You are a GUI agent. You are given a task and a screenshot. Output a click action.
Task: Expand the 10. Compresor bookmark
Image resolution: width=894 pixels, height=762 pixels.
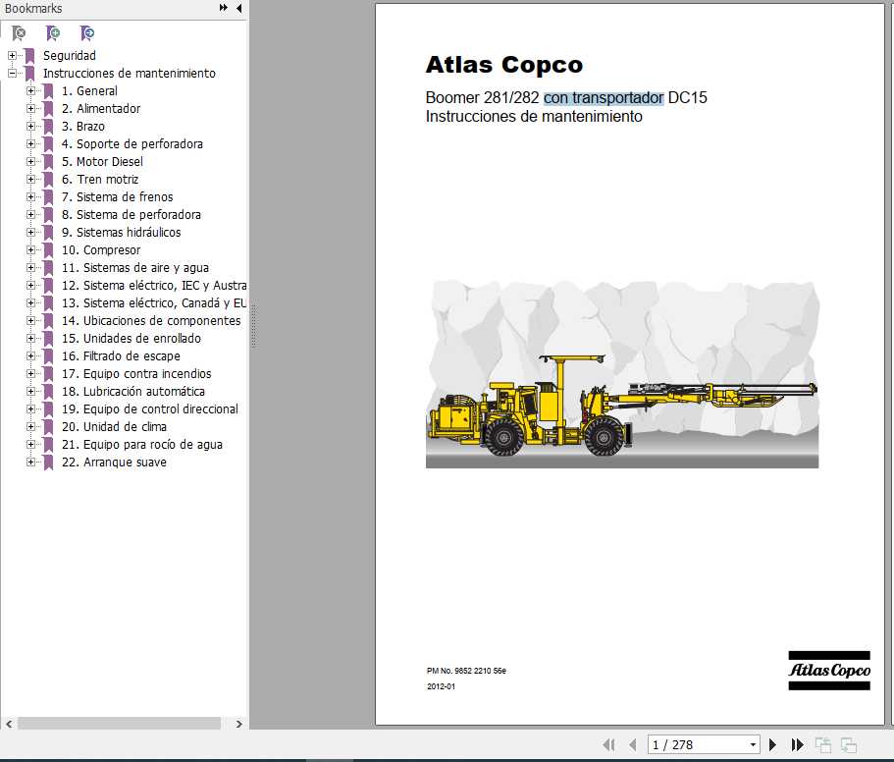pyautogui.click(x=29, y=249)
